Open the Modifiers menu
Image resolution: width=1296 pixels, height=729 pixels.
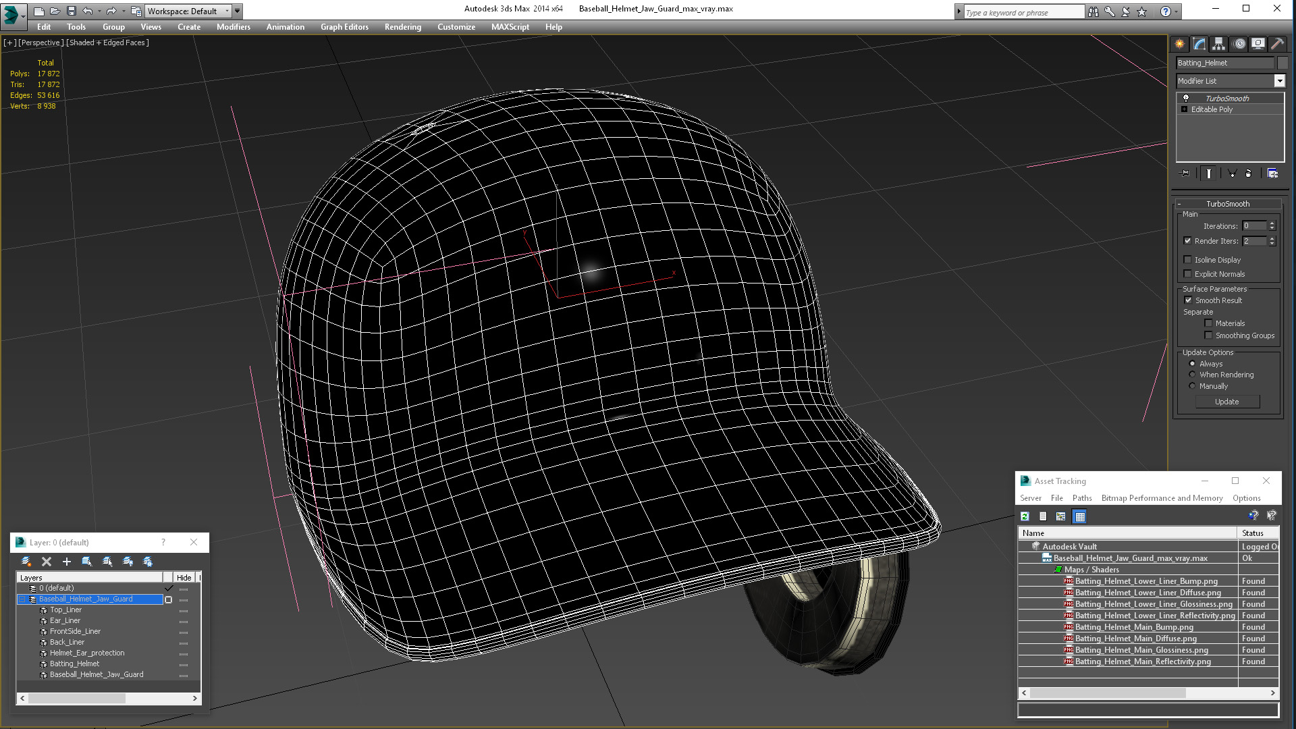(x=234, y=27)
